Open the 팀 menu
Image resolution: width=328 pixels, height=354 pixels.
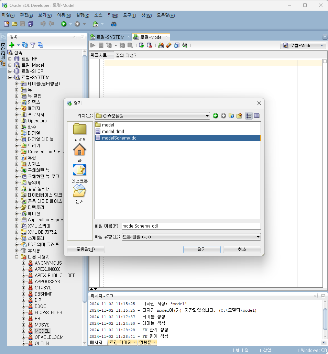(113, 15)
